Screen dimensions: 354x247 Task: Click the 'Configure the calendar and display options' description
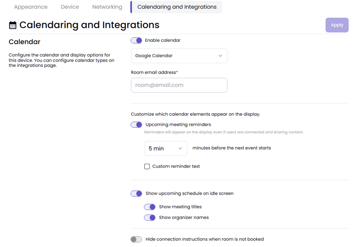click(x=61, y=60)
